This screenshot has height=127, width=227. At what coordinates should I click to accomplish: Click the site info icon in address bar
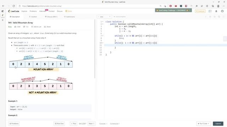pyautogui.click(x=20, y=6)
